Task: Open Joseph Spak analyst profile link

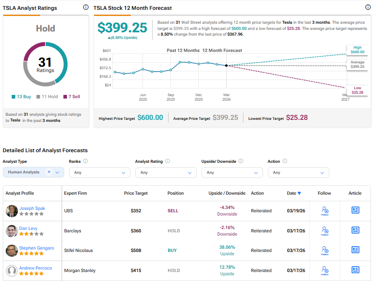Action: [x=32, y=208]
